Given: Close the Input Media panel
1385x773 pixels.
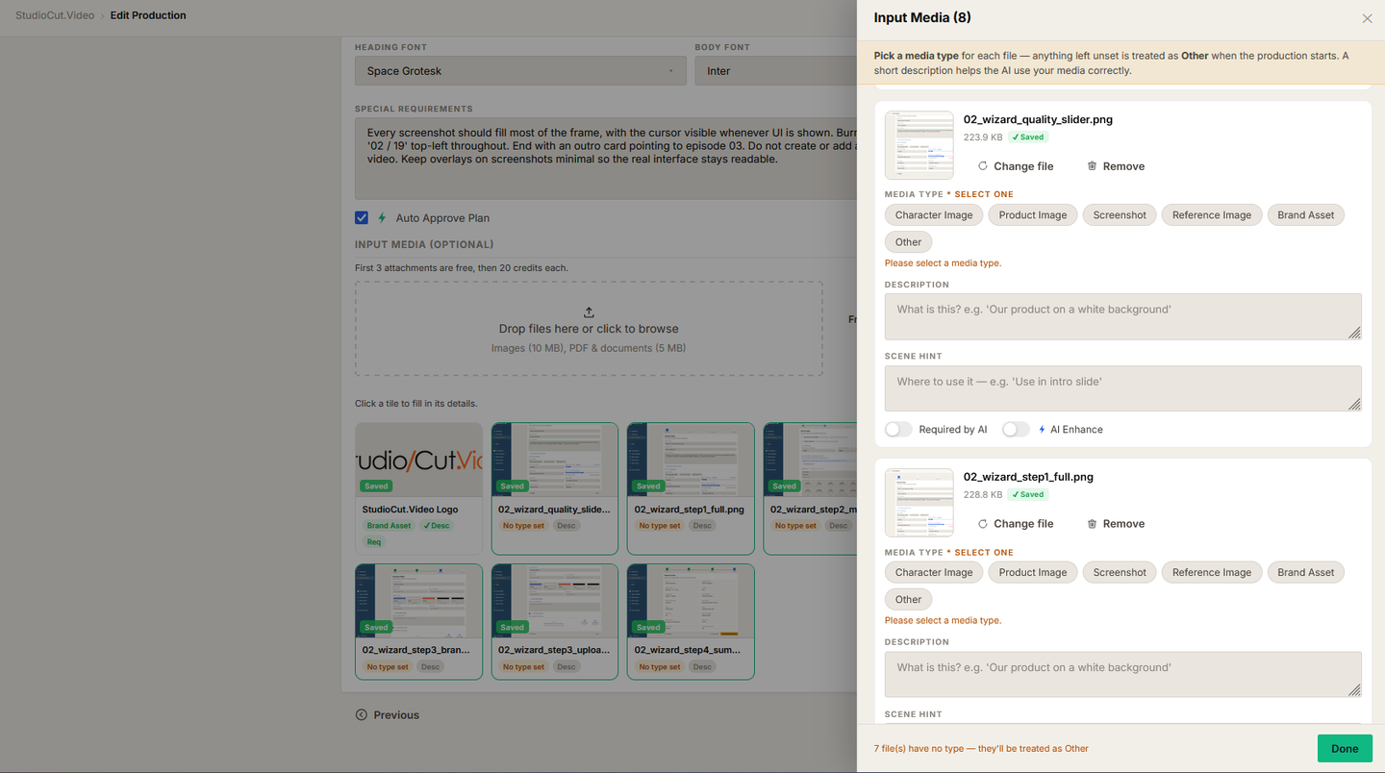Looking at the screenshot, I should point(1367,18).
